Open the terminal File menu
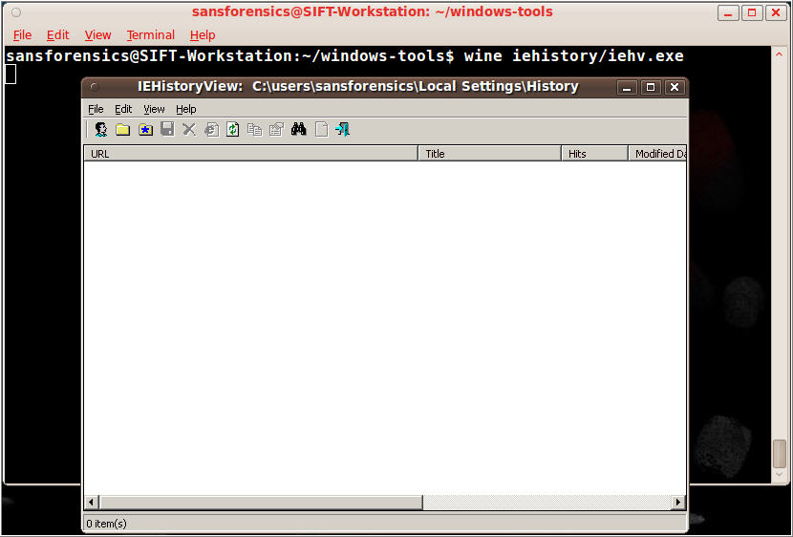This screenshot has height=537, width=793. [x=22, y=35]
